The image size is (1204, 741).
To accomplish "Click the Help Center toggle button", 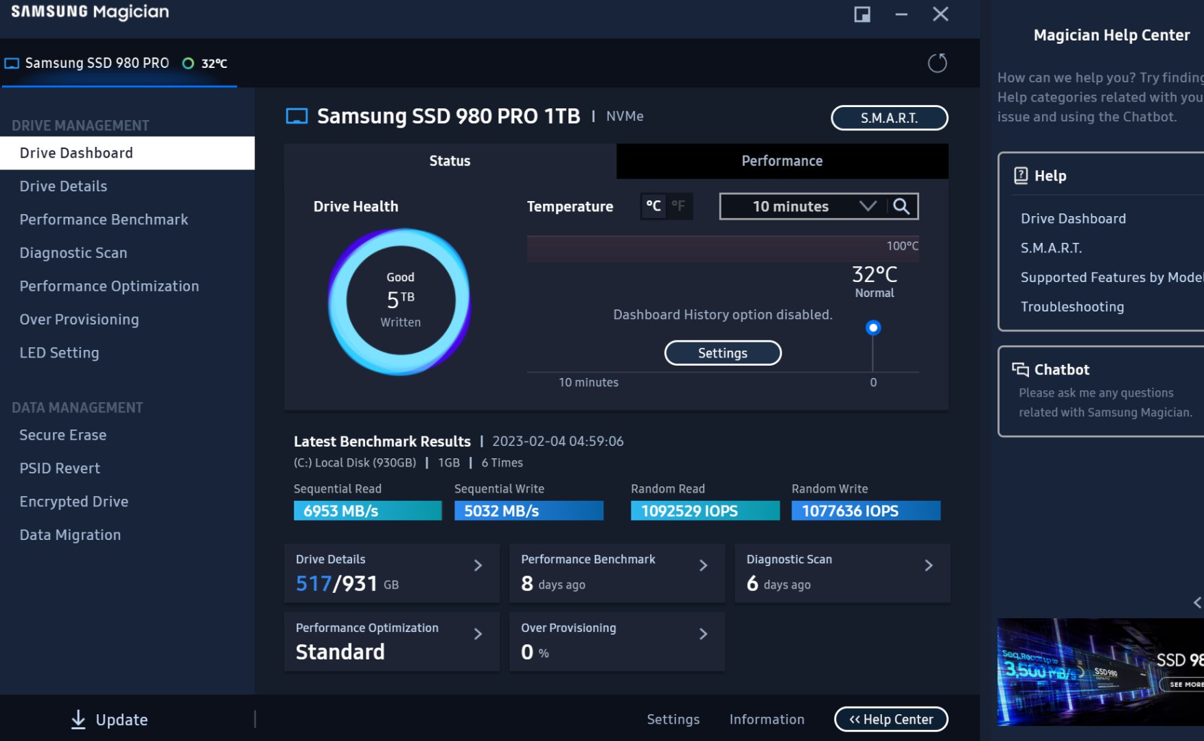I will coord(891,719).
